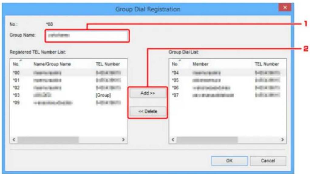Click left scroll arrow of Registered TEL Number List

pos(14,140)
